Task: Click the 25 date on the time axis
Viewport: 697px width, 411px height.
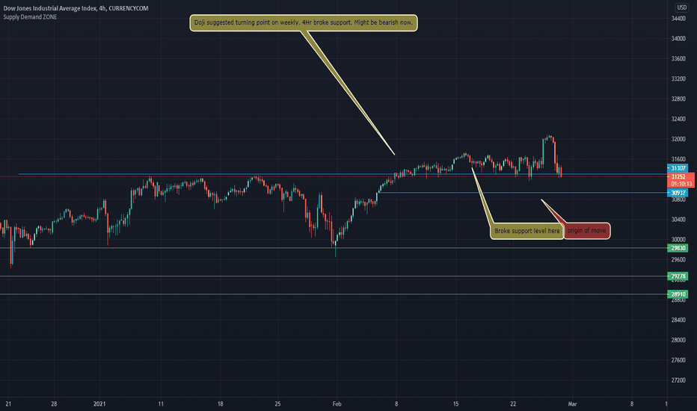Action: click(277, 404)
